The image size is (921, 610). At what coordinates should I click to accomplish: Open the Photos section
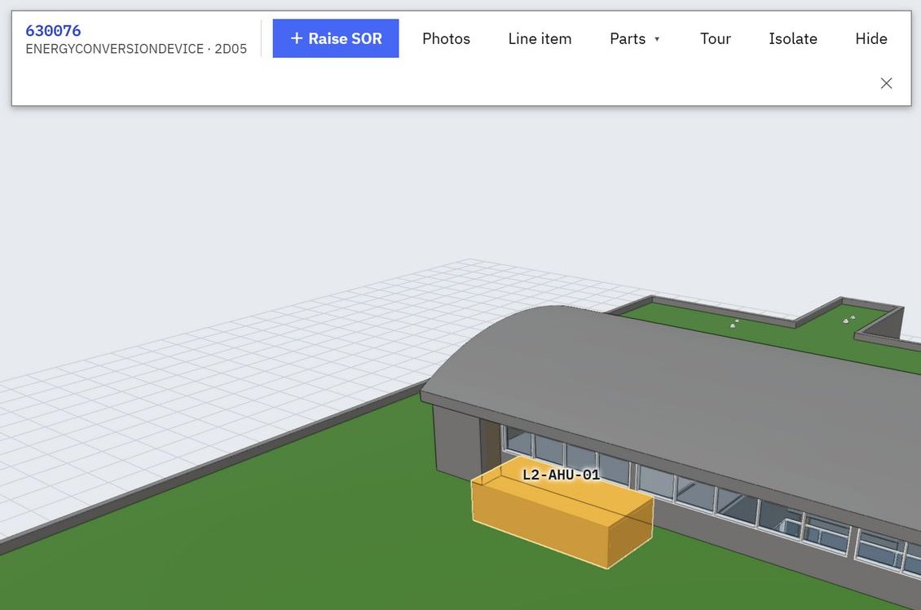[x=446, y=39]
